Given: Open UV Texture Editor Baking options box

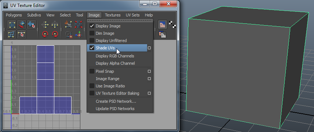Looking at the screenshot, I should click(149, 93).
